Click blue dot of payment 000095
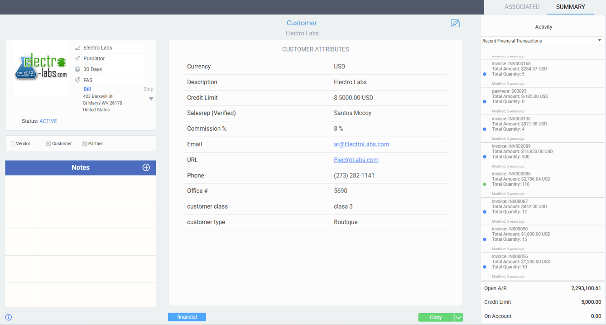 click(485, 102)
